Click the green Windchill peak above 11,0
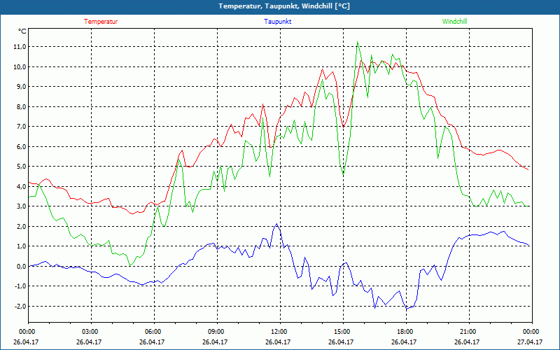 click(358, 42)
